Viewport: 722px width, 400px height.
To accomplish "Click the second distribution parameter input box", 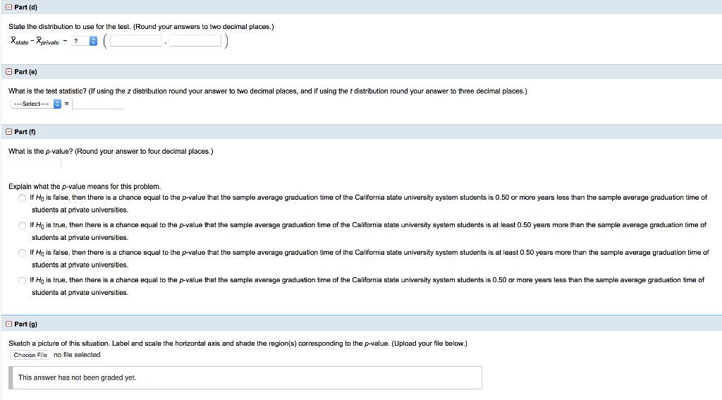I will pos(195,41).
